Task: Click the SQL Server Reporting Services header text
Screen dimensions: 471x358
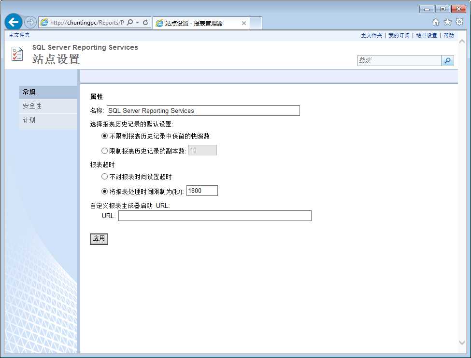Action: point(85,47)
